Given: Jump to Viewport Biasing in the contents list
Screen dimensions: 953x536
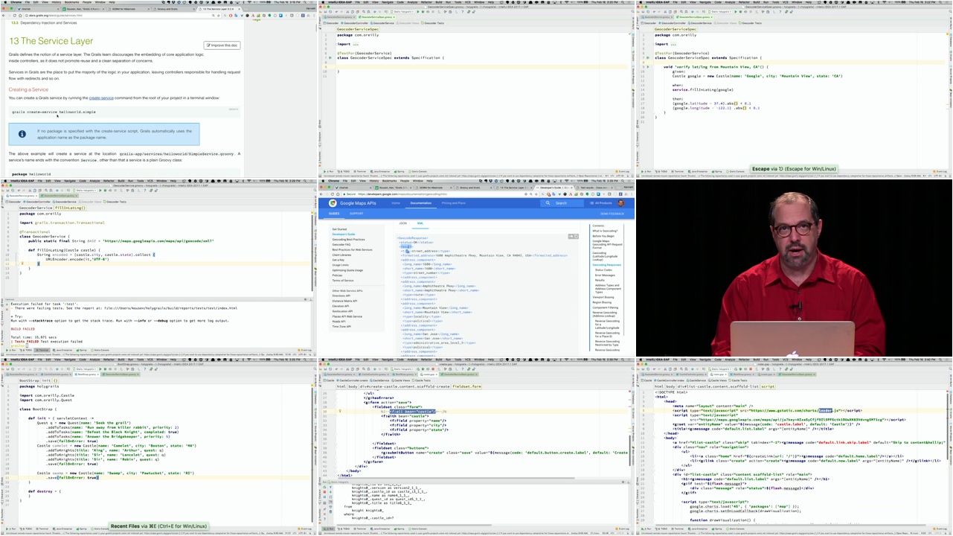Looking at the screenshot, I should 603,297.
